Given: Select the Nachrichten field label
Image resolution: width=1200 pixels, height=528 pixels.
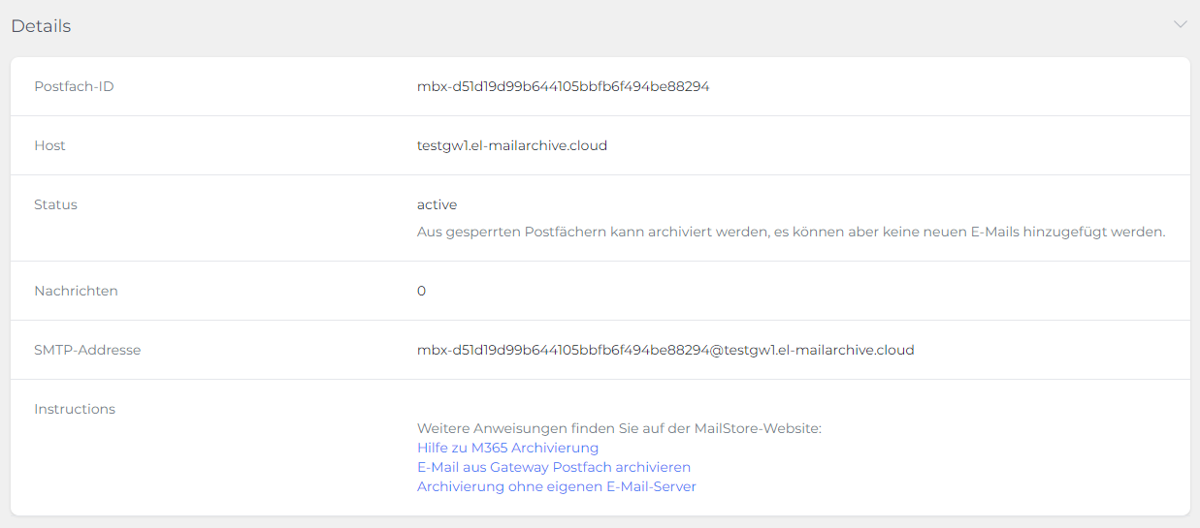Looking at the screenshot, I should (76, 291).
